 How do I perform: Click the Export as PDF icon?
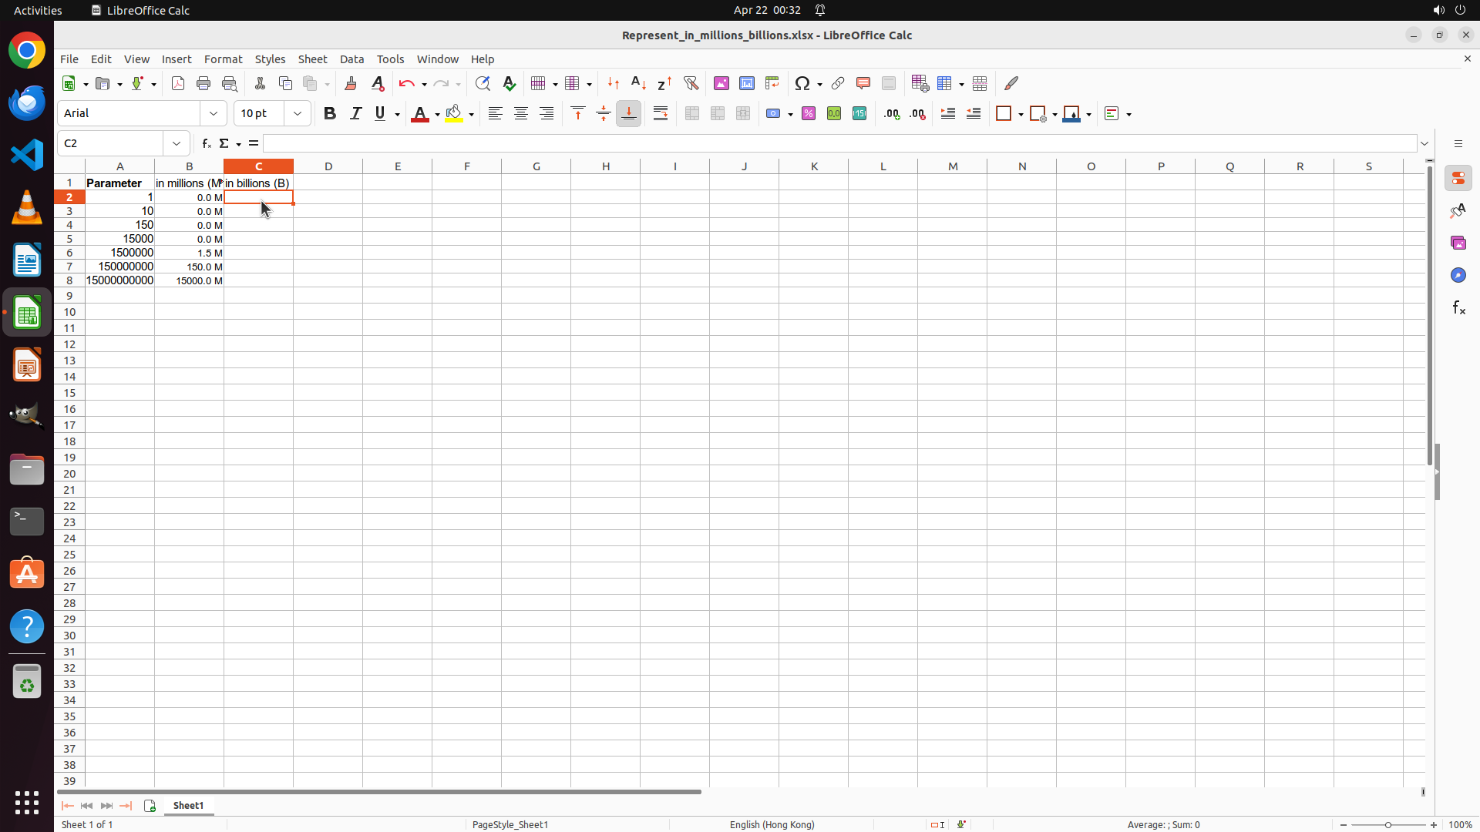[178, 83]
